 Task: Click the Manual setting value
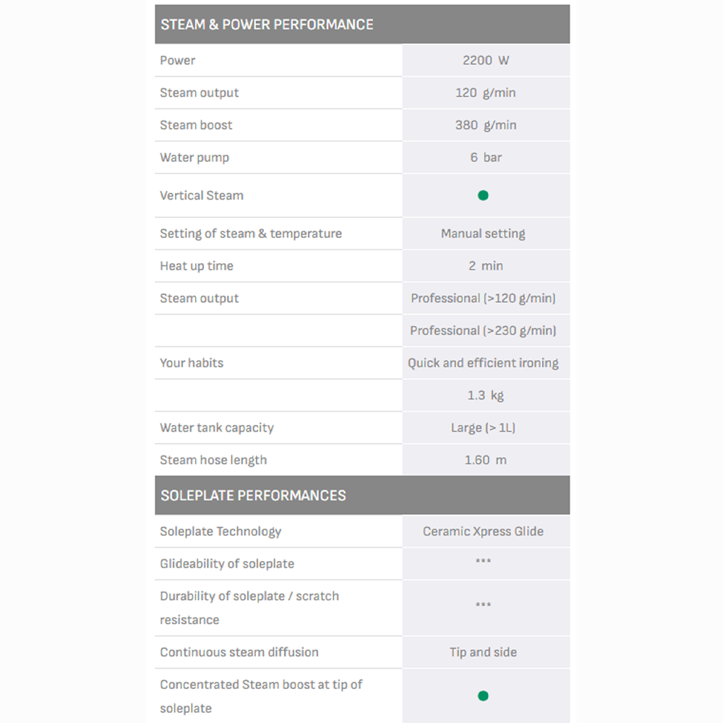click(483, 234)
